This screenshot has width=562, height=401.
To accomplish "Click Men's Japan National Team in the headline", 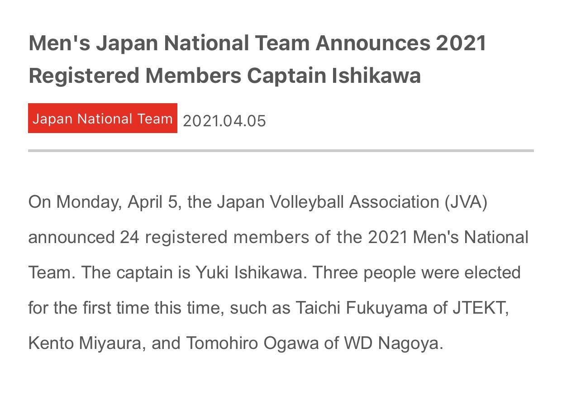I will click(169, 43).
